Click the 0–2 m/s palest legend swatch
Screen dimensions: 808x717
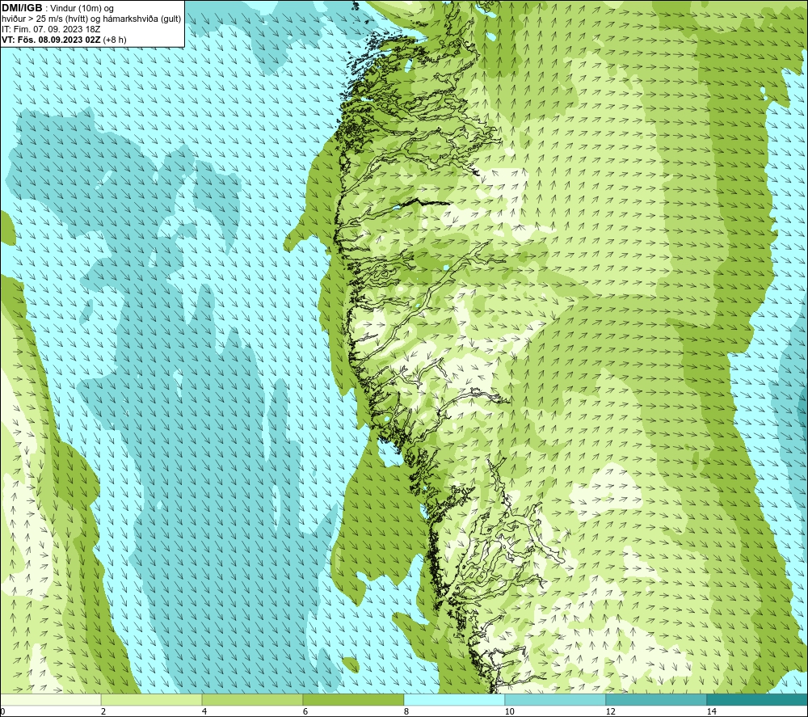point(50,700)
